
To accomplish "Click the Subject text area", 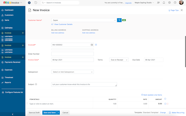I will coord(84,84).
